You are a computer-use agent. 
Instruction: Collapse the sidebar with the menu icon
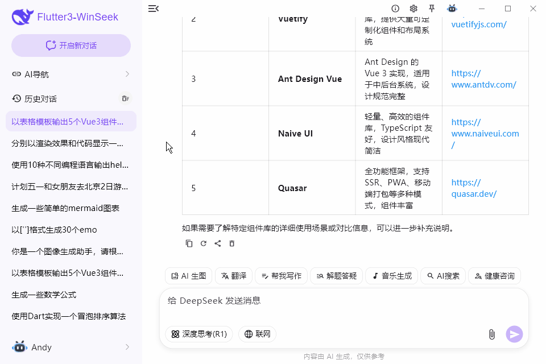(x=153, y=9)
